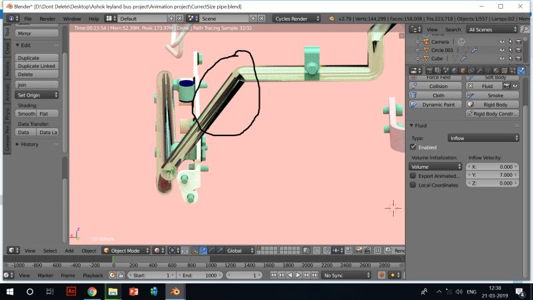Hide the Cube with its eye icon
Viewport: 533px width, 300px height.
click(502, 59)
